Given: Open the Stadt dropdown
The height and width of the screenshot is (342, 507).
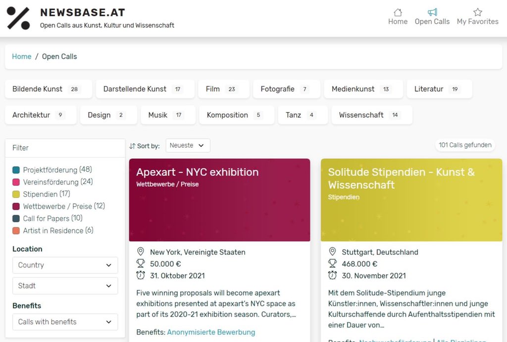Looking at the screenshot, I should click(x=65, y=285).
